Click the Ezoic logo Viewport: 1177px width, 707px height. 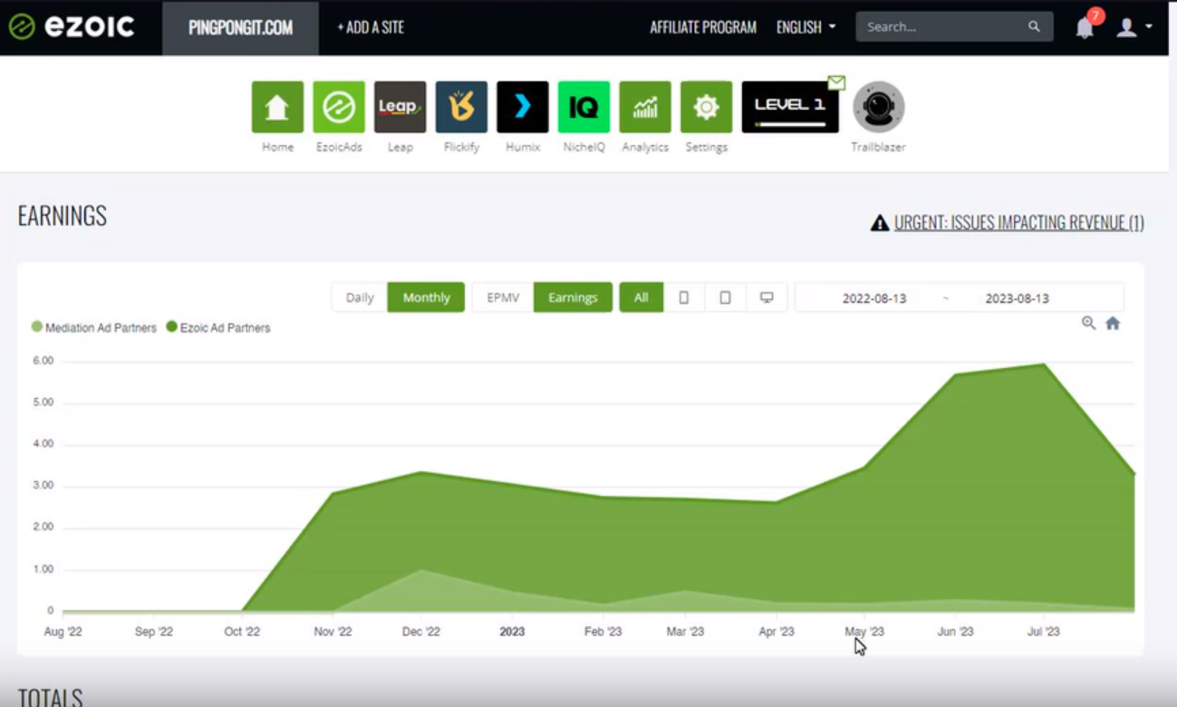[x=71, y=27]
